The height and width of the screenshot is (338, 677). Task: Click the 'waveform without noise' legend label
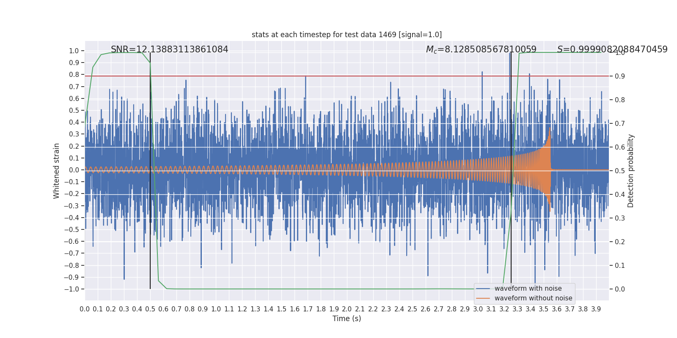click(x=533, y=298)
